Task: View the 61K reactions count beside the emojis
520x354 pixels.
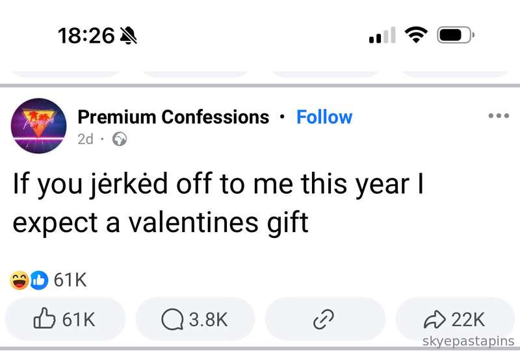Action: tap(70, 280)
